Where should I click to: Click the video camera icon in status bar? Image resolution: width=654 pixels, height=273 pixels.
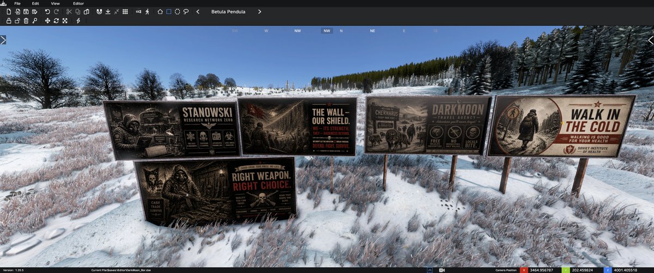tap(443, 270)
